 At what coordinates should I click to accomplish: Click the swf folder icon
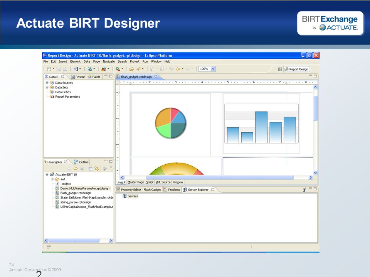(x=57, y=179)
